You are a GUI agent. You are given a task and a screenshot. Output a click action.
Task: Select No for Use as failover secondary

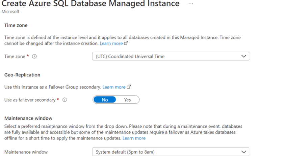pos(105,100)
